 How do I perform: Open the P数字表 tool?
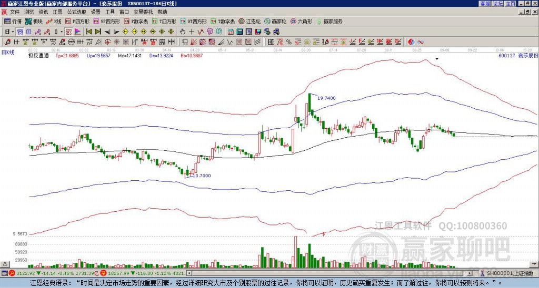point(136,21)
